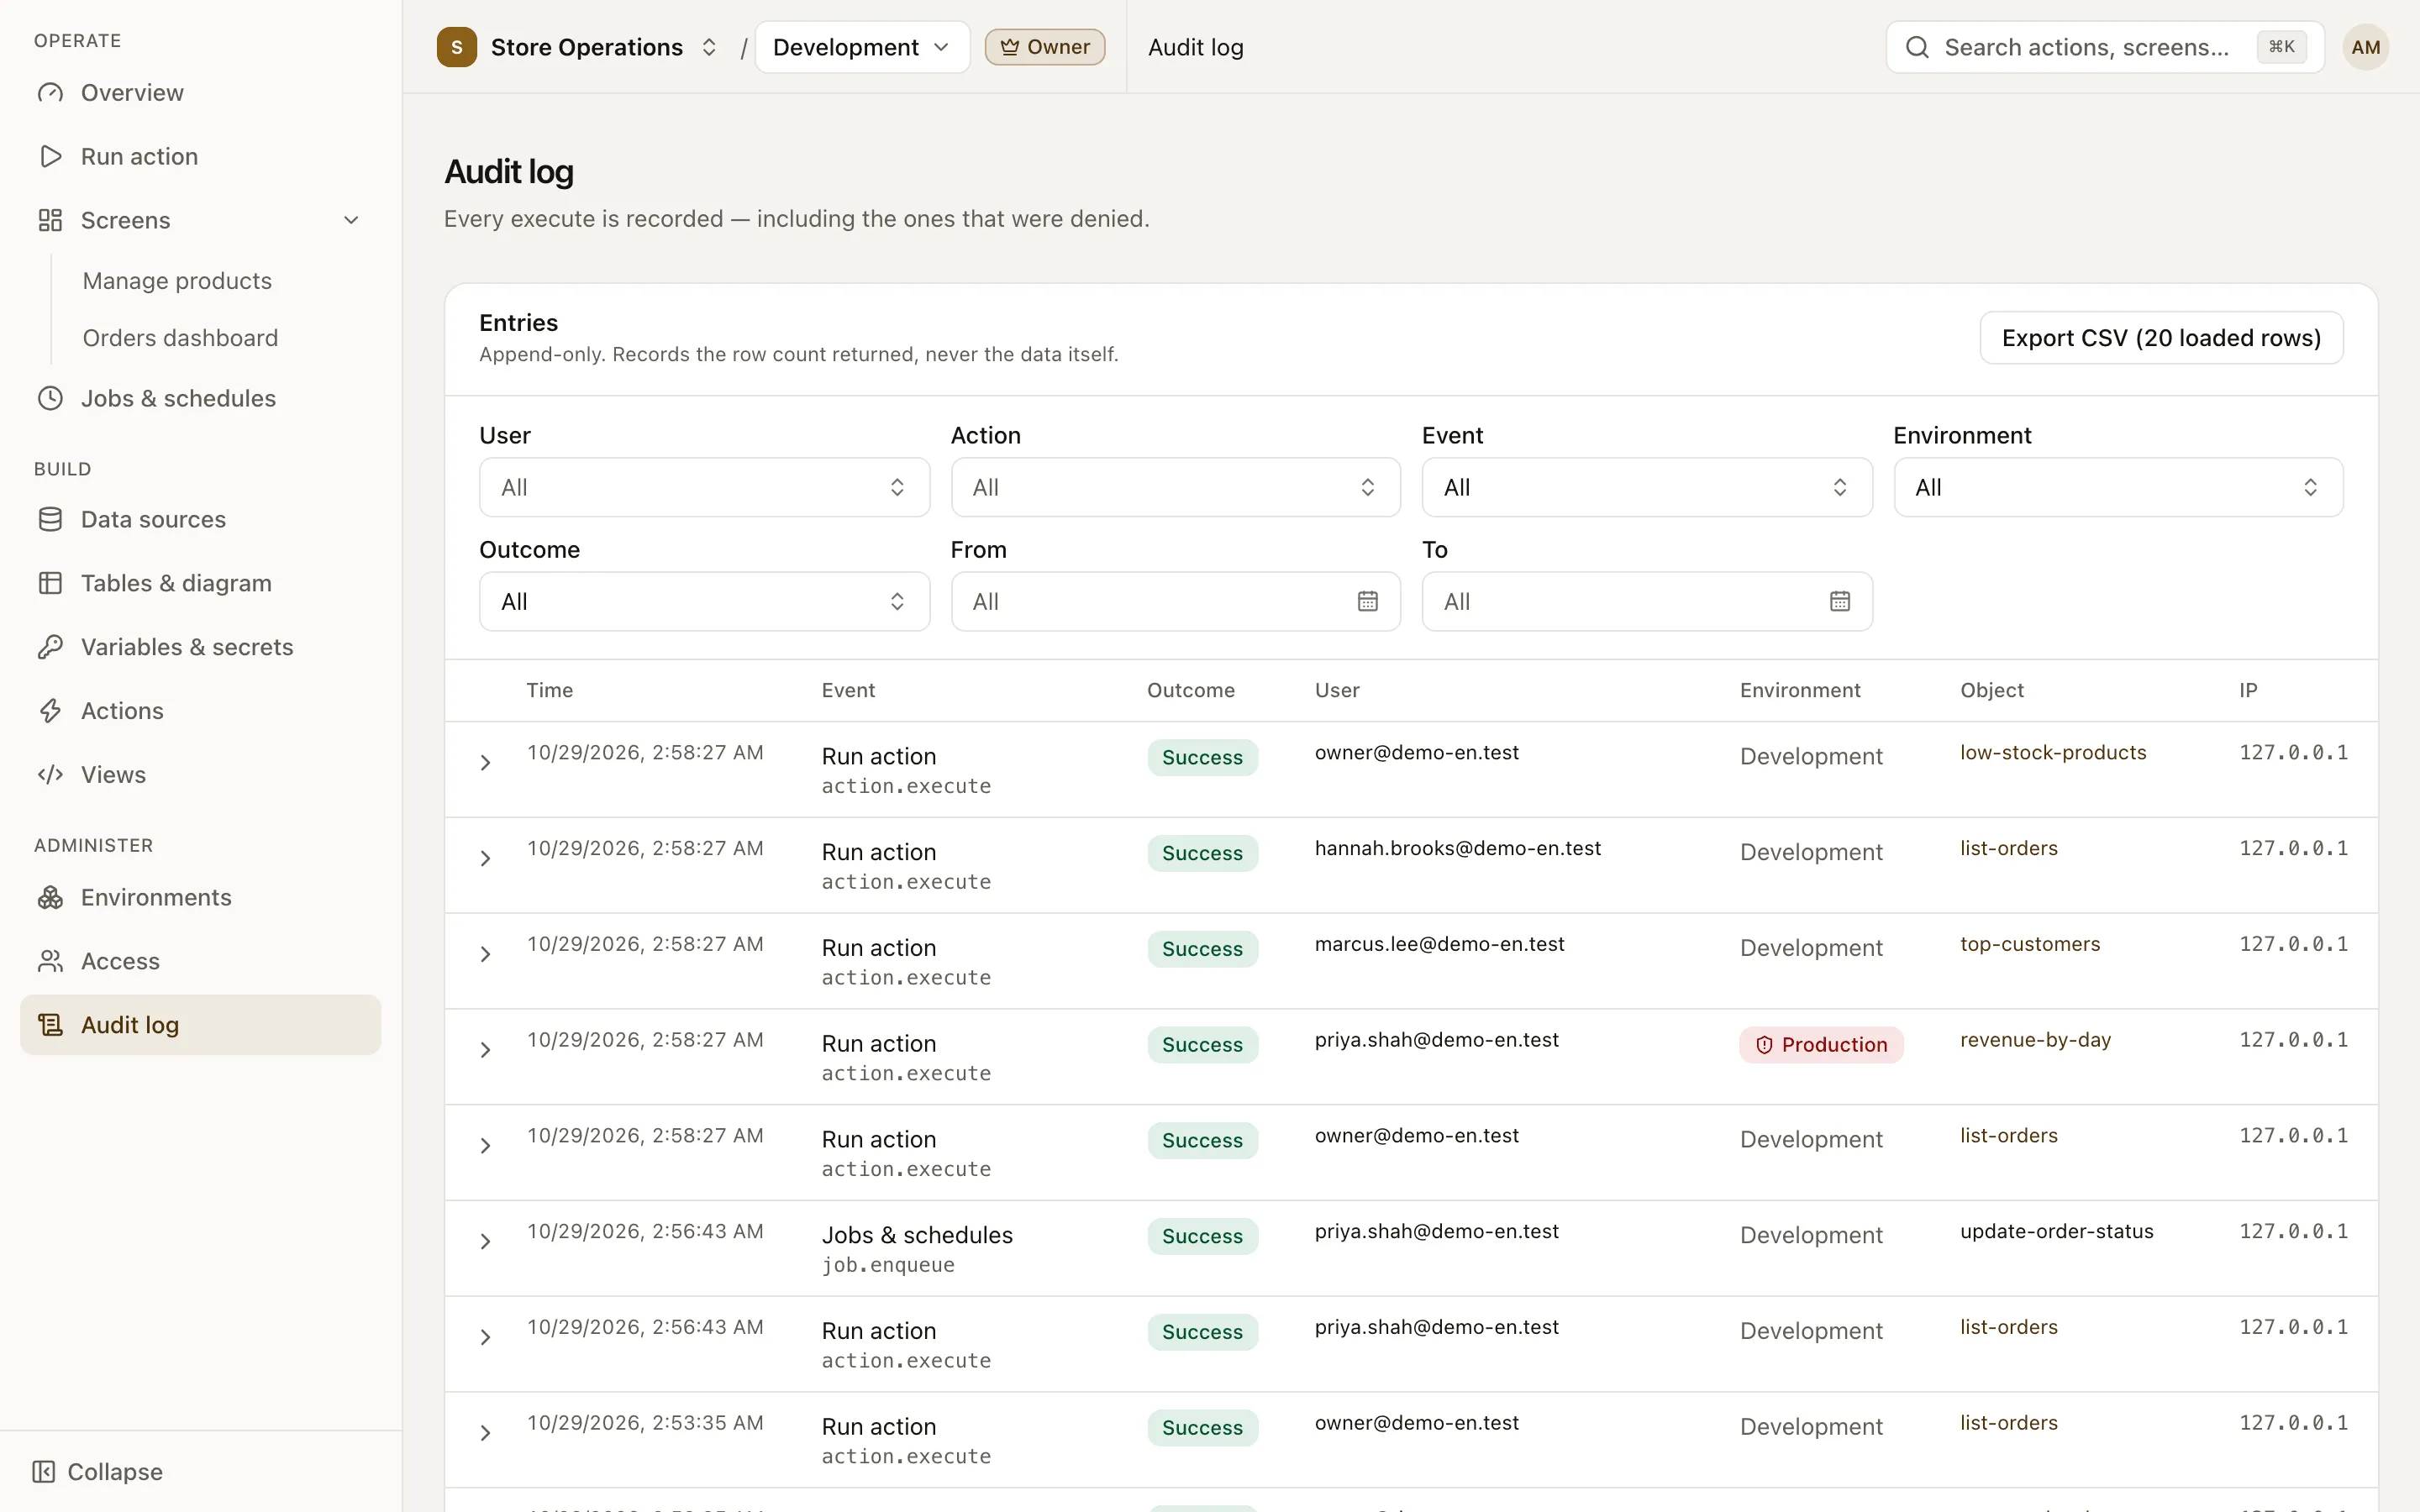Click the Audit log sidebar icon
This screenshot has width=2420, height=1512.
(50, 1025)
